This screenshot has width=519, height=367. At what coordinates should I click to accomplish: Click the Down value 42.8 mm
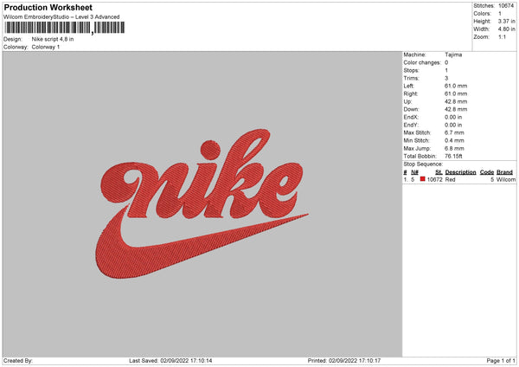(x=456, y=109)
